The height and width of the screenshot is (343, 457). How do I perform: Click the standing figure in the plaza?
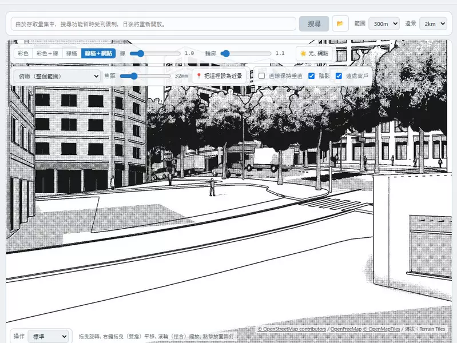[x=212, y=187]
